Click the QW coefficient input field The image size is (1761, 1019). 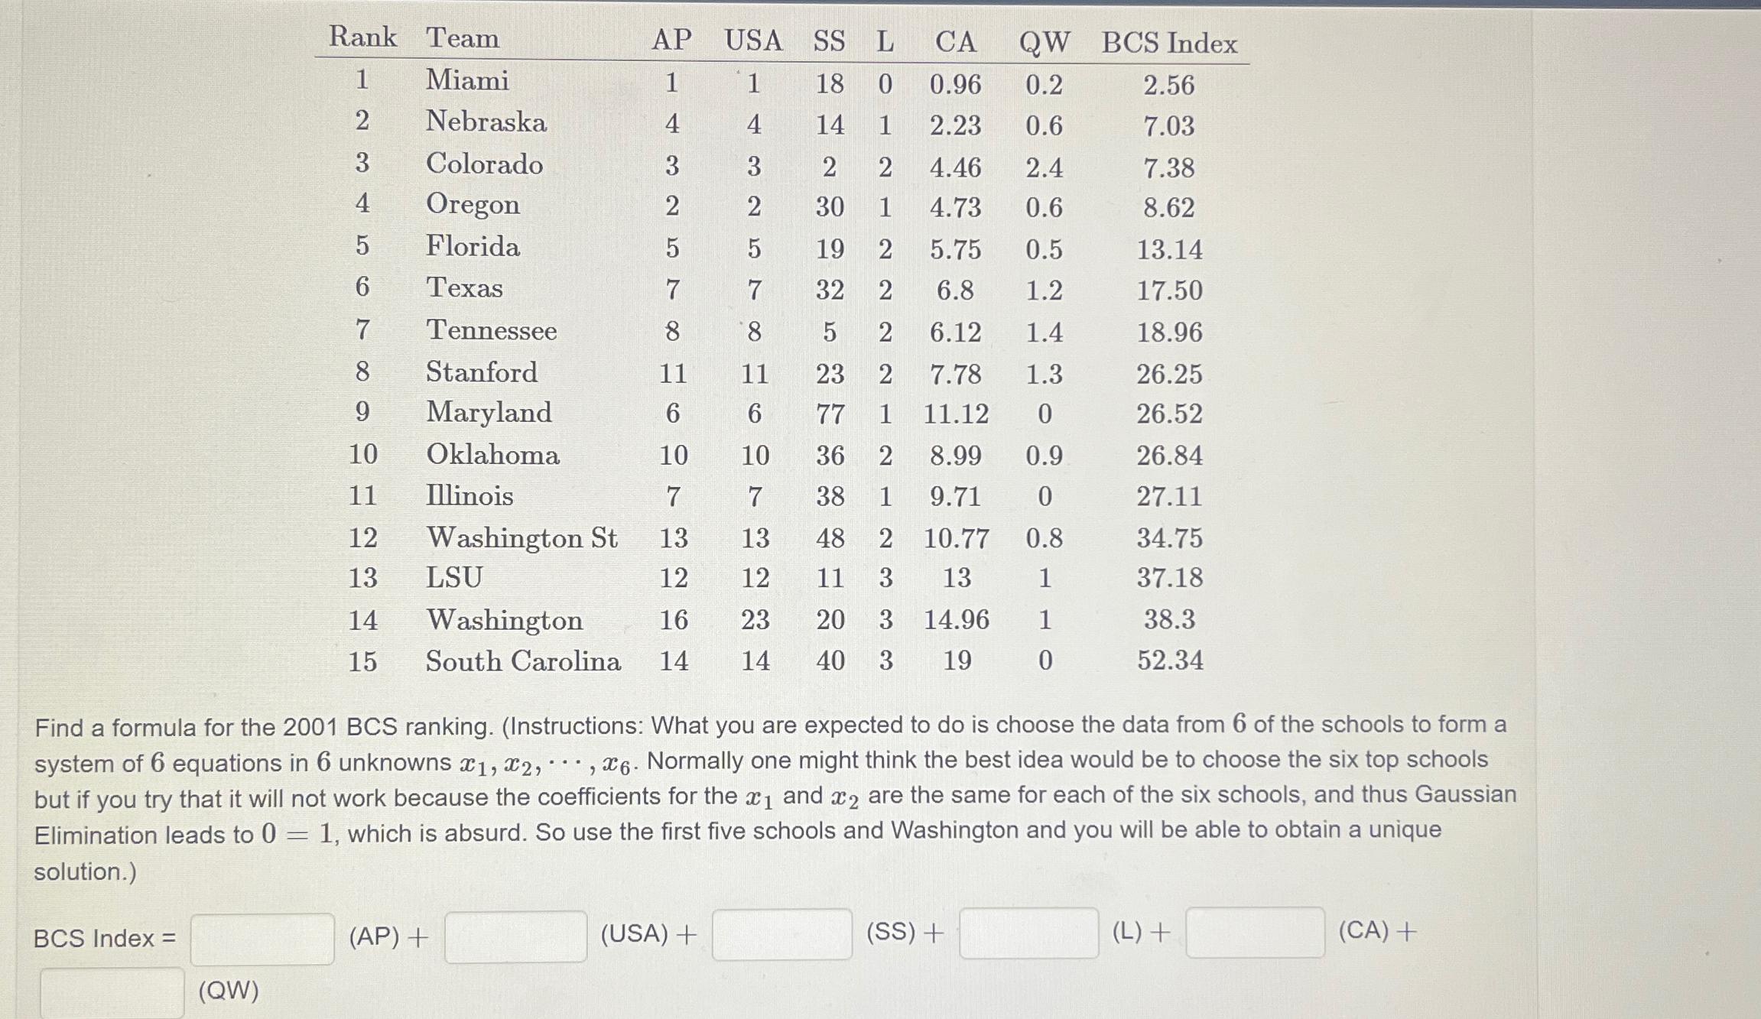[x=112, y=991]
